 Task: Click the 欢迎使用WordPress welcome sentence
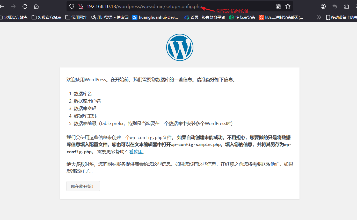tap(151, 80)
